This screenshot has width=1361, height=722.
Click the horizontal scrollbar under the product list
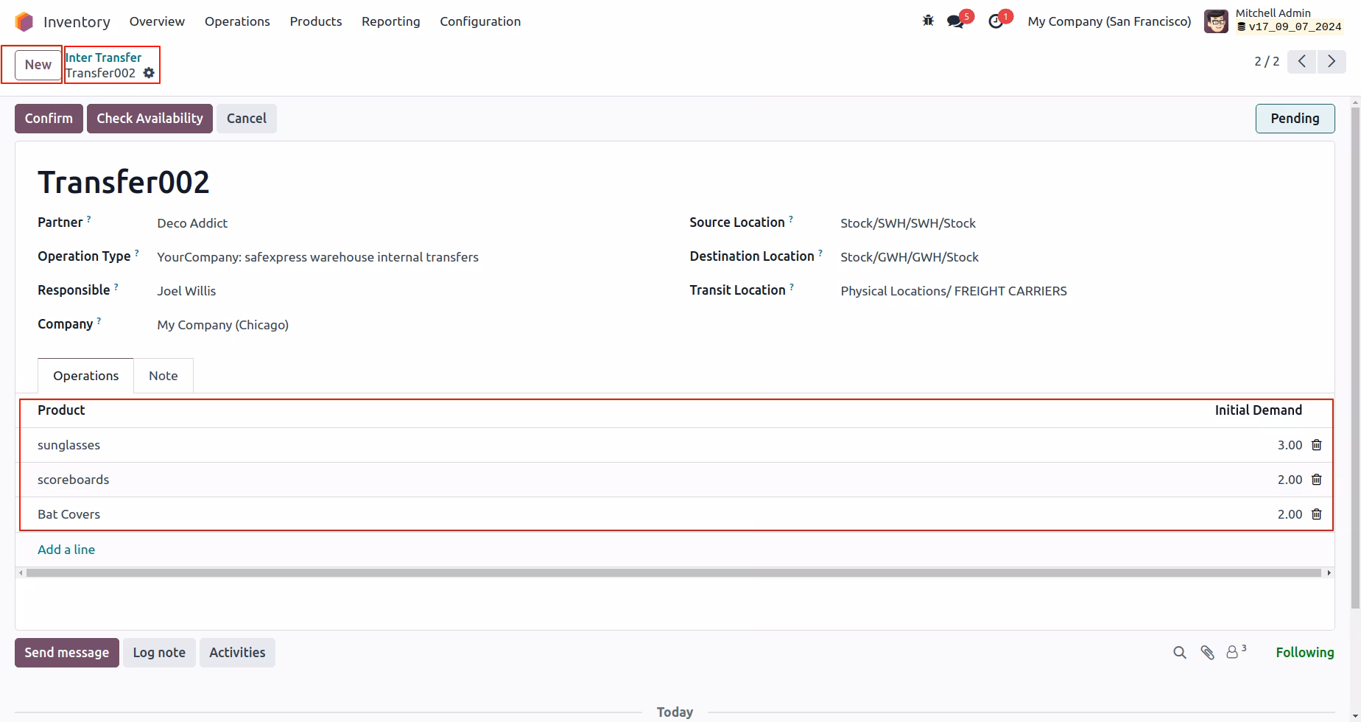[674, 572]
